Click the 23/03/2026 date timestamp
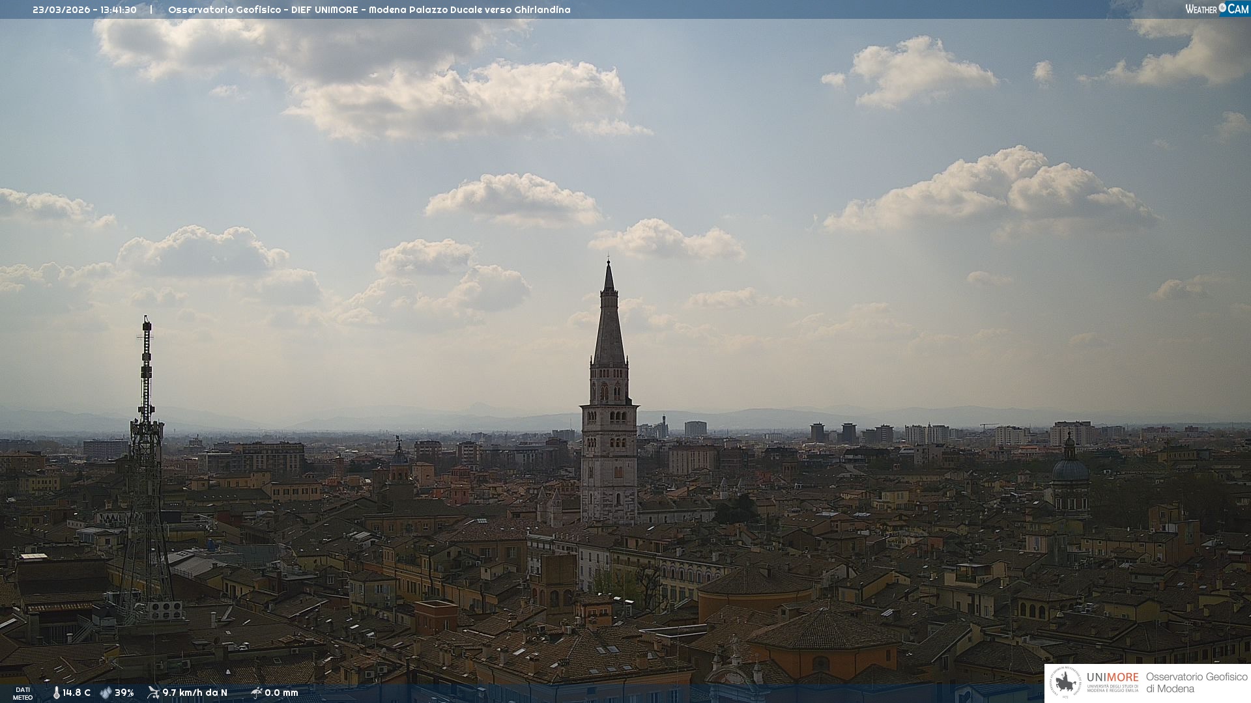This screenshot has width=1251, height=703. pos(61,10)
